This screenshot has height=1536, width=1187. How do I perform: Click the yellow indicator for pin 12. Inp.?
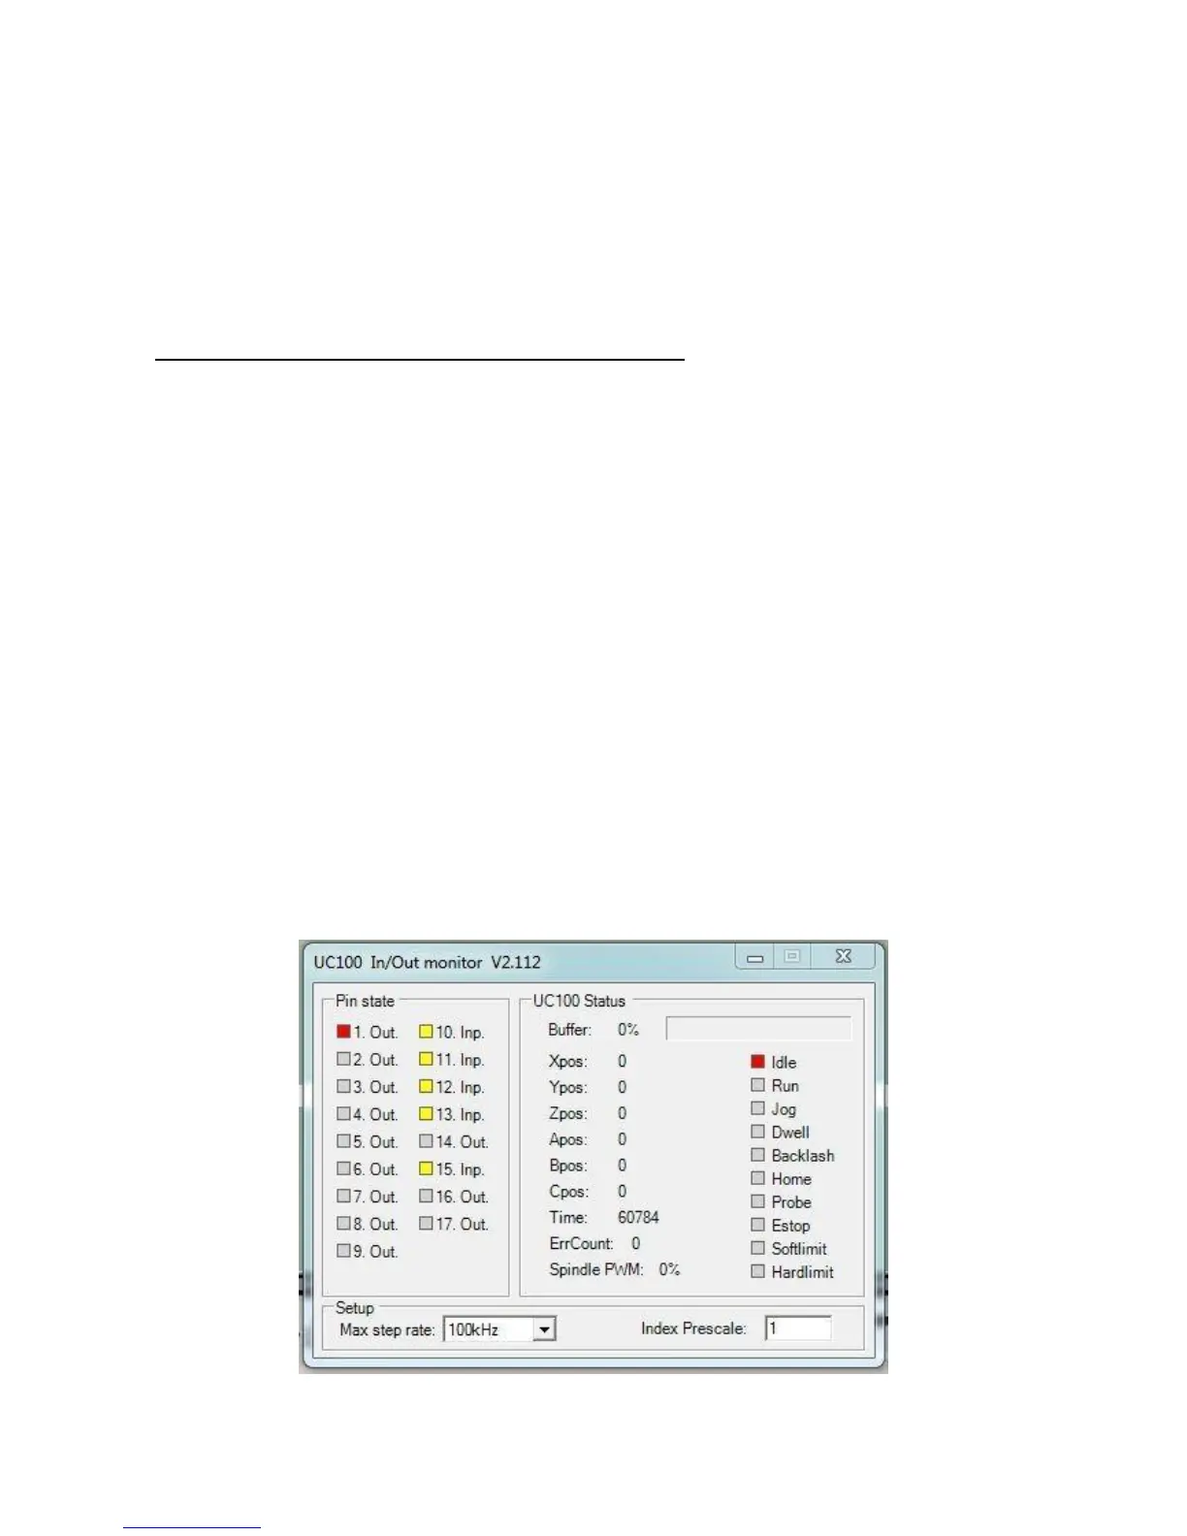coord(426,1086)
